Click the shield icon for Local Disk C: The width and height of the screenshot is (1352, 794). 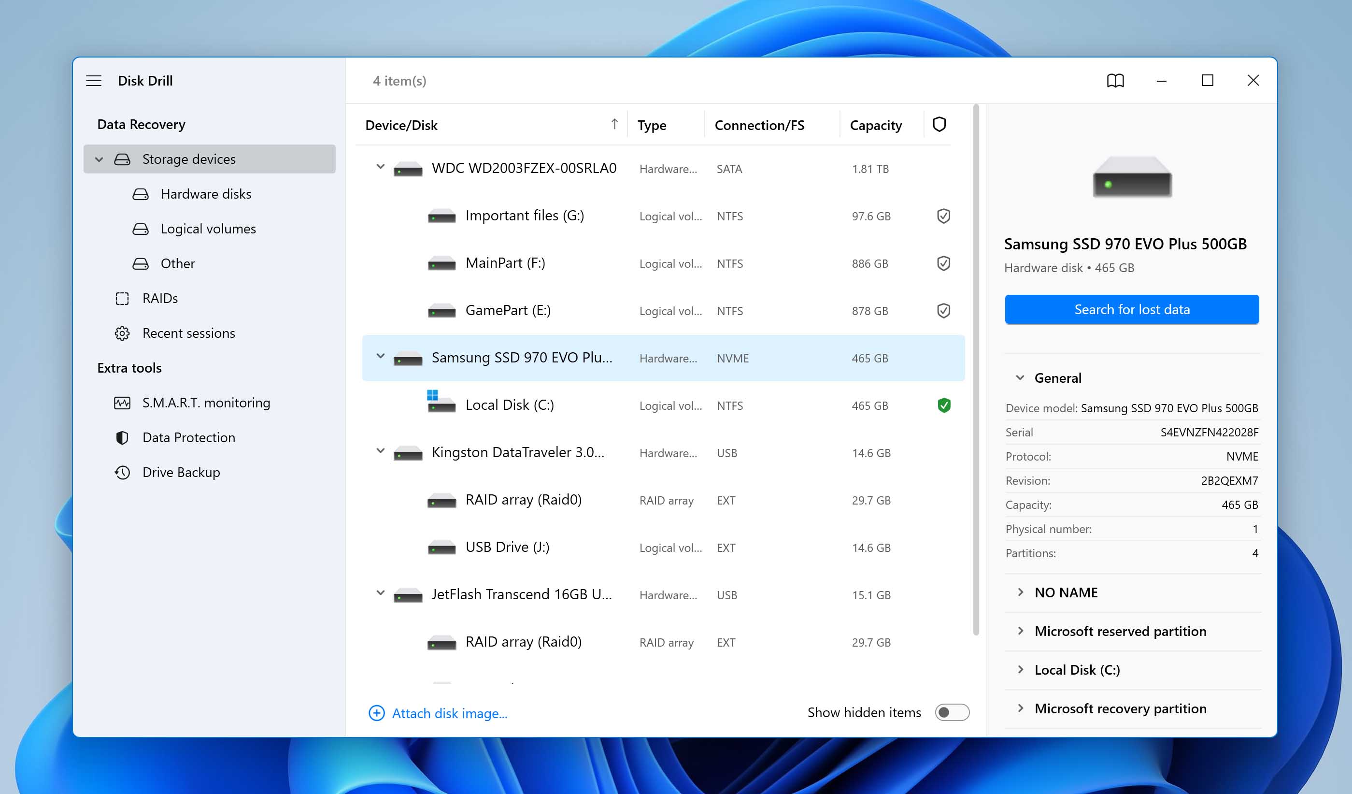click(942, 405)
